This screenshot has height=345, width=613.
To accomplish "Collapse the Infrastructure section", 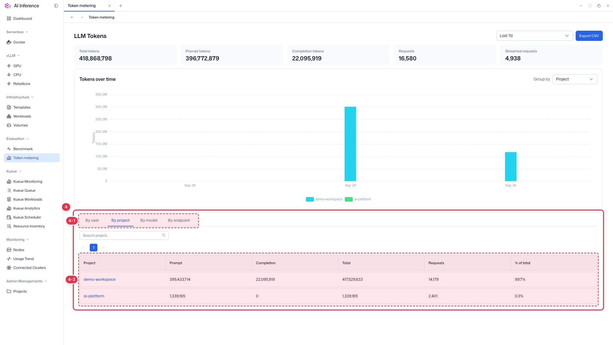I will (20, 97).
